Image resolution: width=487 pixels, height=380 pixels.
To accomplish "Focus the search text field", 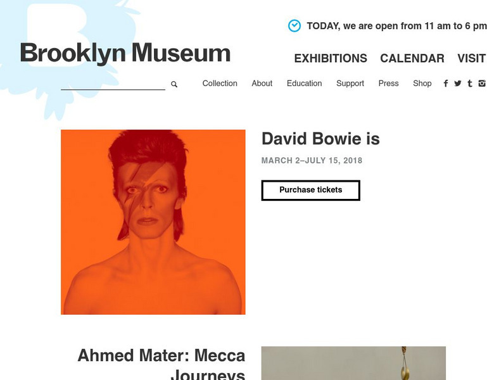I will [113, 84].
